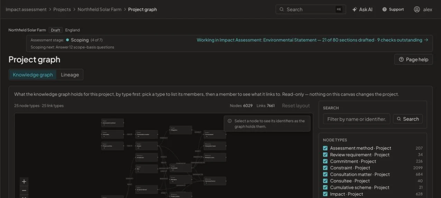Click 'Nodes 6029' count

pyautogui.click(x=241, y=106)
